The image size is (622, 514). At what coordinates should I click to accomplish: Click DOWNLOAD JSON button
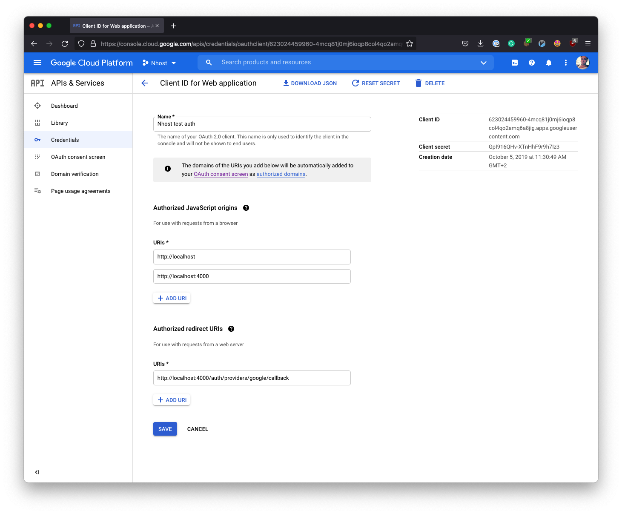coord(310,83)
